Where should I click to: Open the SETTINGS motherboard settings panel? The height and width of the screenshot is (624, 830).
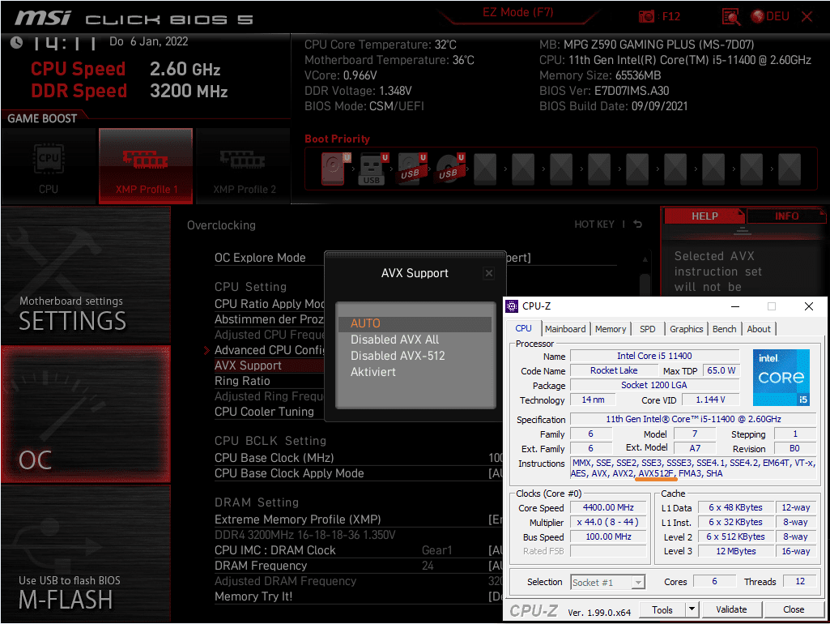tap(86, 275)
